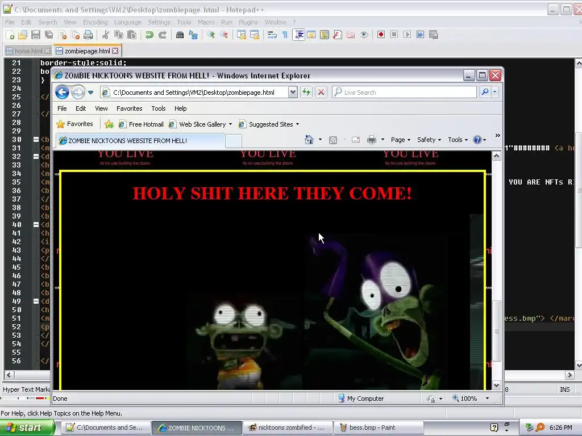This screenshot has width=582, height=436.
Task: Open IE zoom level 100% control
Action: (x=470, y=399)
